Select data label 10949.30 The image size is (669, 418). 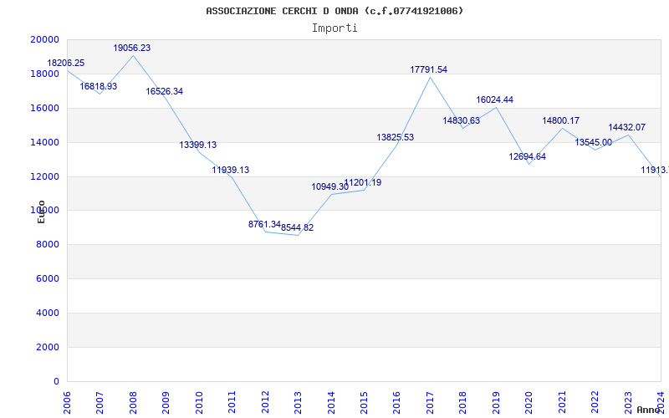pyautogui.click(x=329, y=186)
